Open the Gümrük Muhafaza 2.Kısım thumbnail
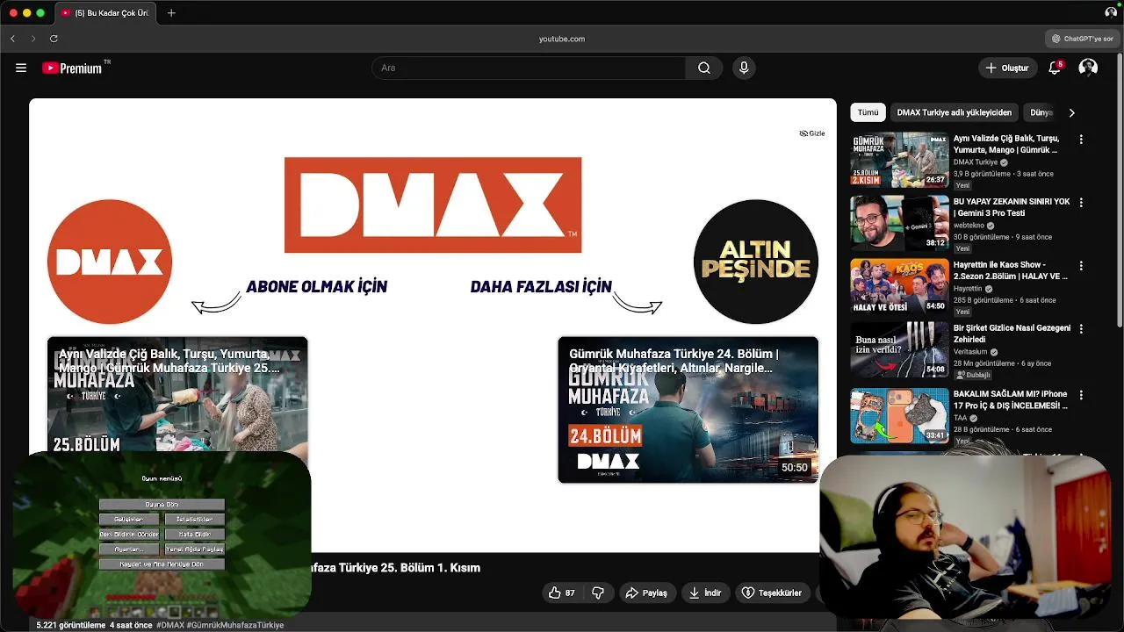Viewport: 1124px width, 632px height. 899,160
